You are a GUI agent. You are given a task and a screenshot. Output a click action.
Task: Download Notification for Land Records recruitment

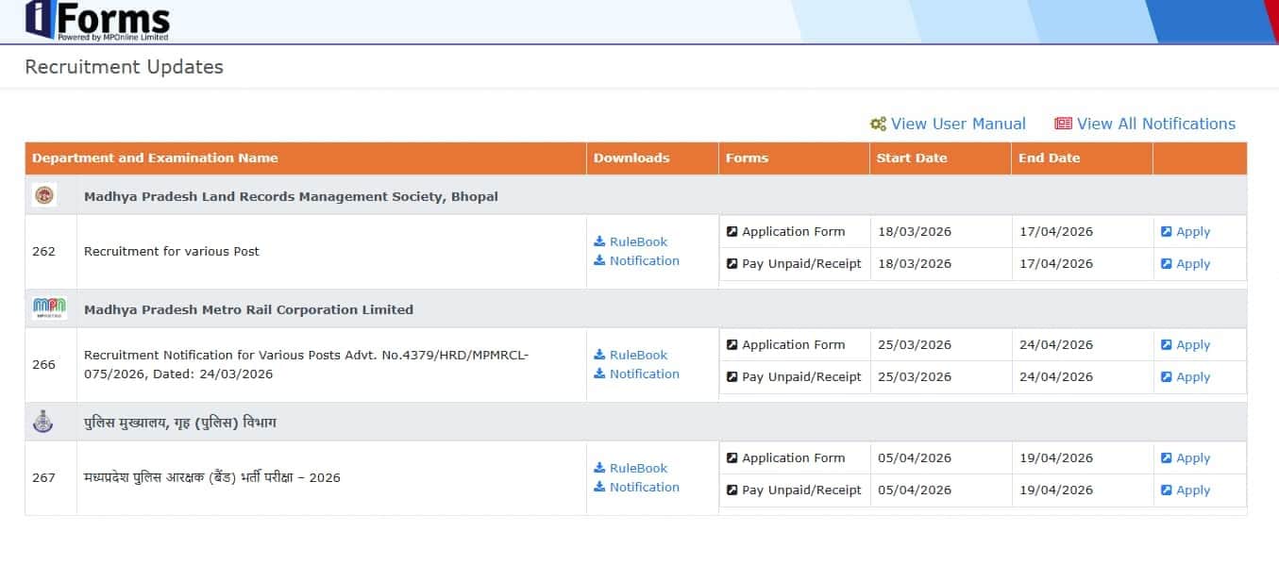pos(644,261)
